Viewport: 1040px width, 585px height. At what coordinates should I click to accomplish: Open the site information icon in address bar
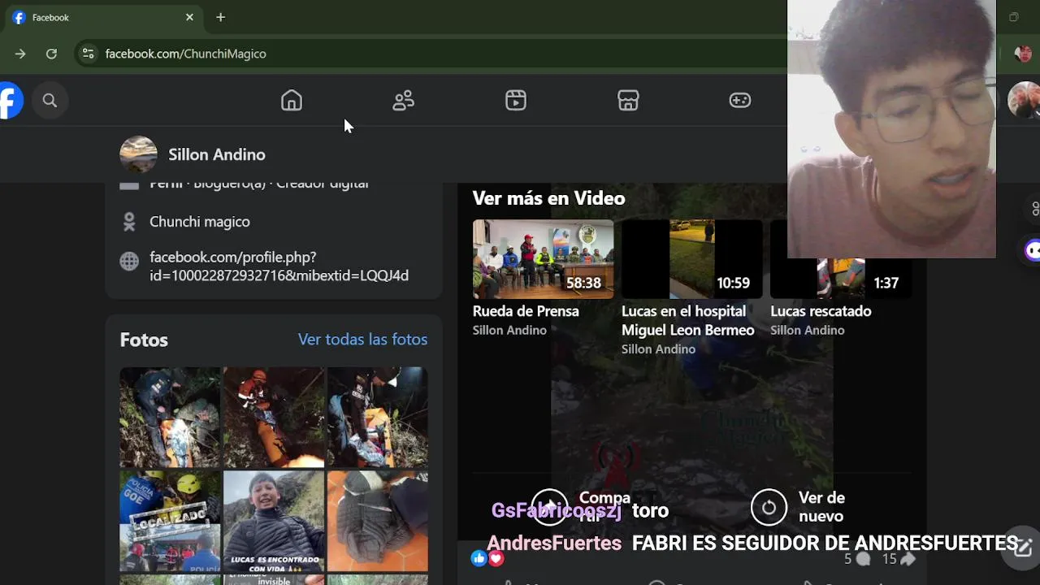coord(88,54)
